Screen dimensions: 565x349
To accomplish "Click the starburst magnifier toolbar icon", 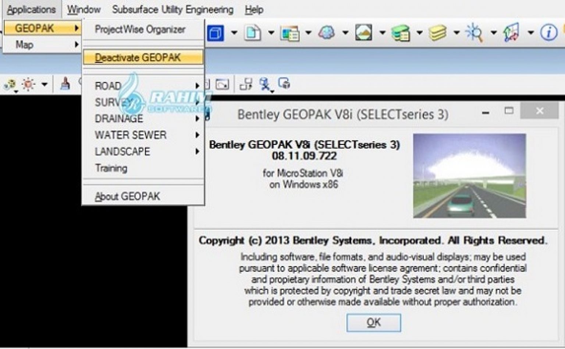I will coord(475,33).
